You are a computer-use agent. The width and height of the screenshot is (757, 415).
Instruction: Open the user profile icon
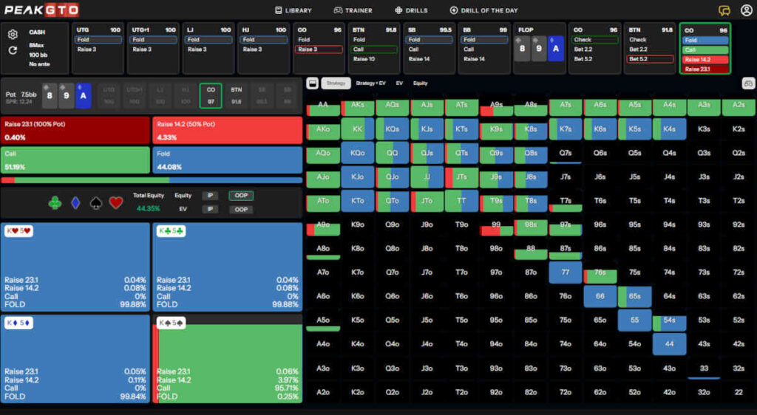click(x=746, y=10)
